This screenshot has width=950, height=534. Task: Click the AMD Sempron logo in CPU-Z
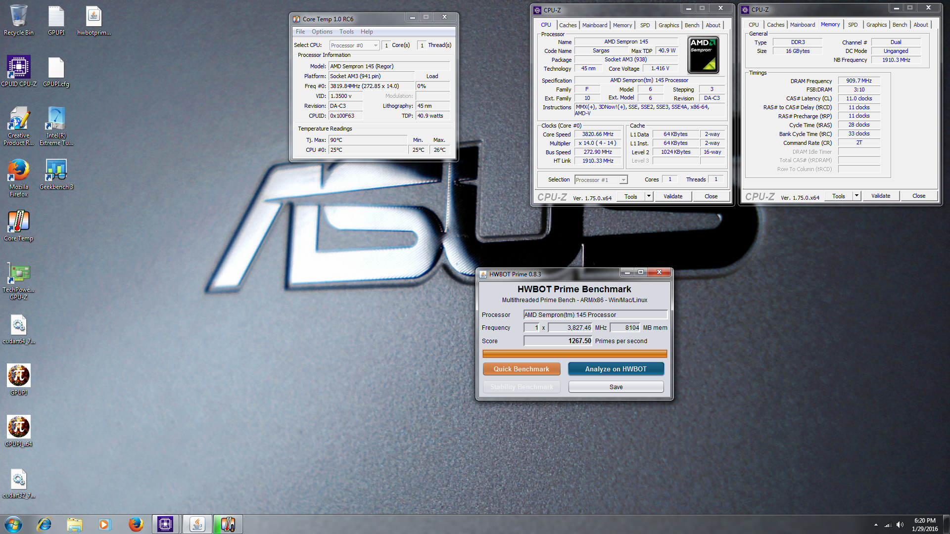tap(703, 55)
